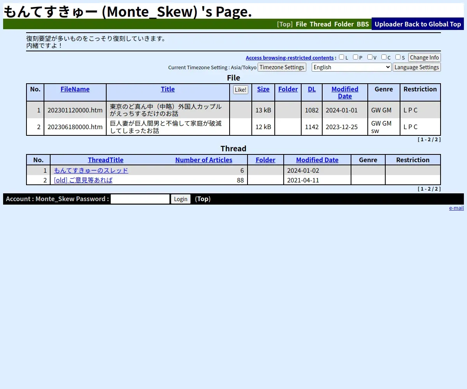Click the DL count 1142
The height and width of the screenshot is (389, 467).
(x=312, y=127)
